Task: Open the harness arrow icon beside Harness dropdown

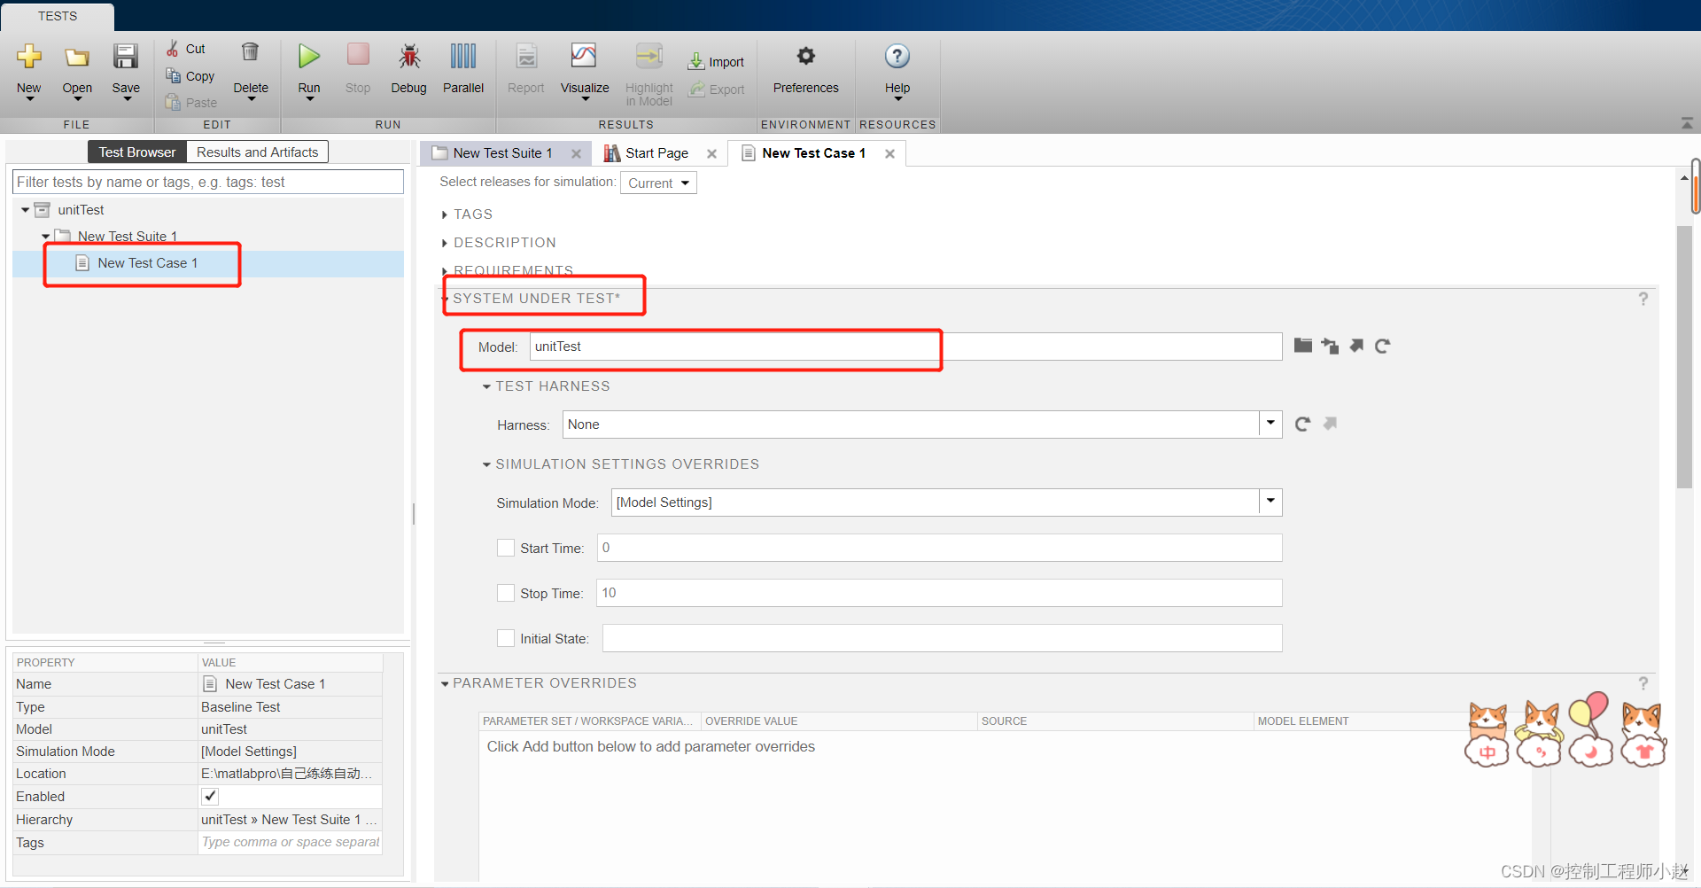Action: click(1330, 424)
